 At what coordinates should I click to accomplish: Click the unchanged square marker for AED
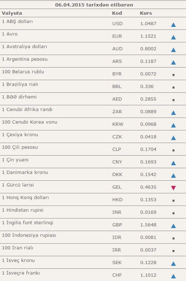coord(173,100)
